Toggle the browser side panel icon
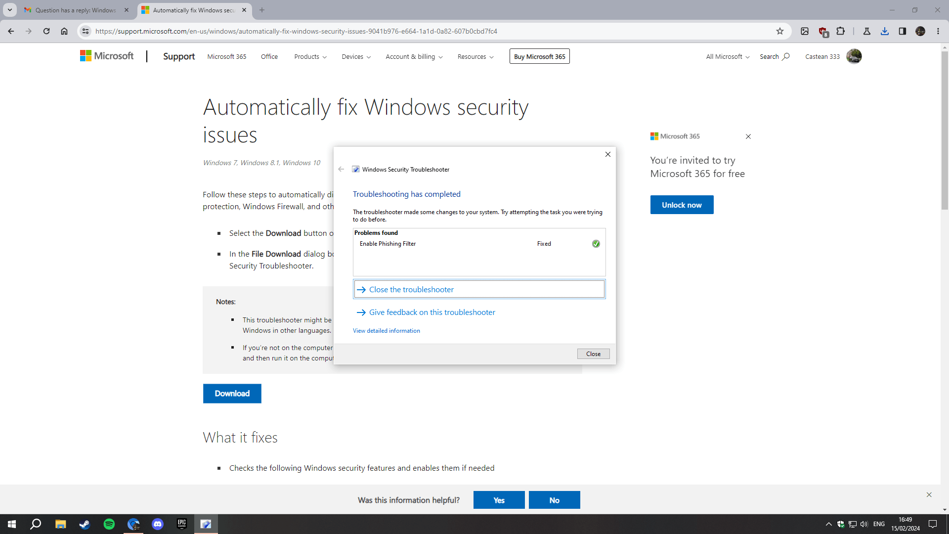This screenshot has height=534, width=949. tap(903, 31)
